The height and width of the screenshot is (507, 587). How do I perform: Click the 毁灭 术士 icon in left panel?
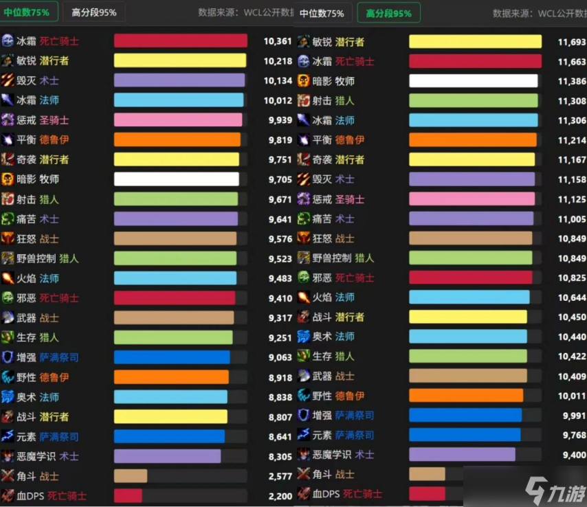click(8, 80)
